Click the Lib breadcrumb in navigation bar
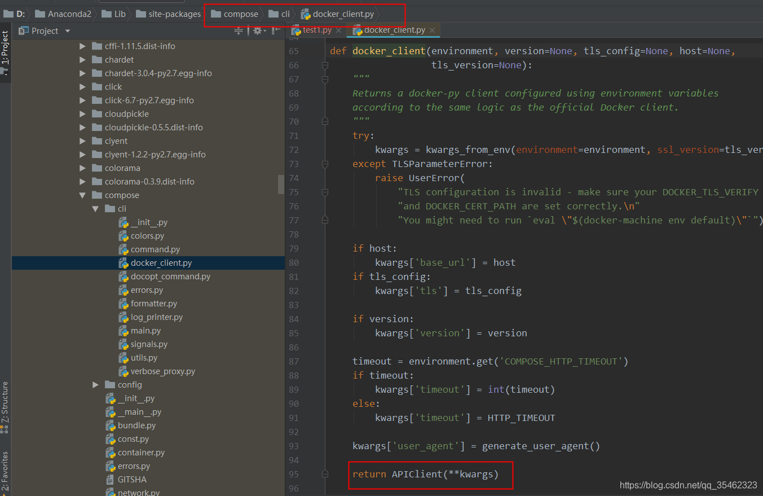This screenshot has width=763, height=496. click(113, 14)
